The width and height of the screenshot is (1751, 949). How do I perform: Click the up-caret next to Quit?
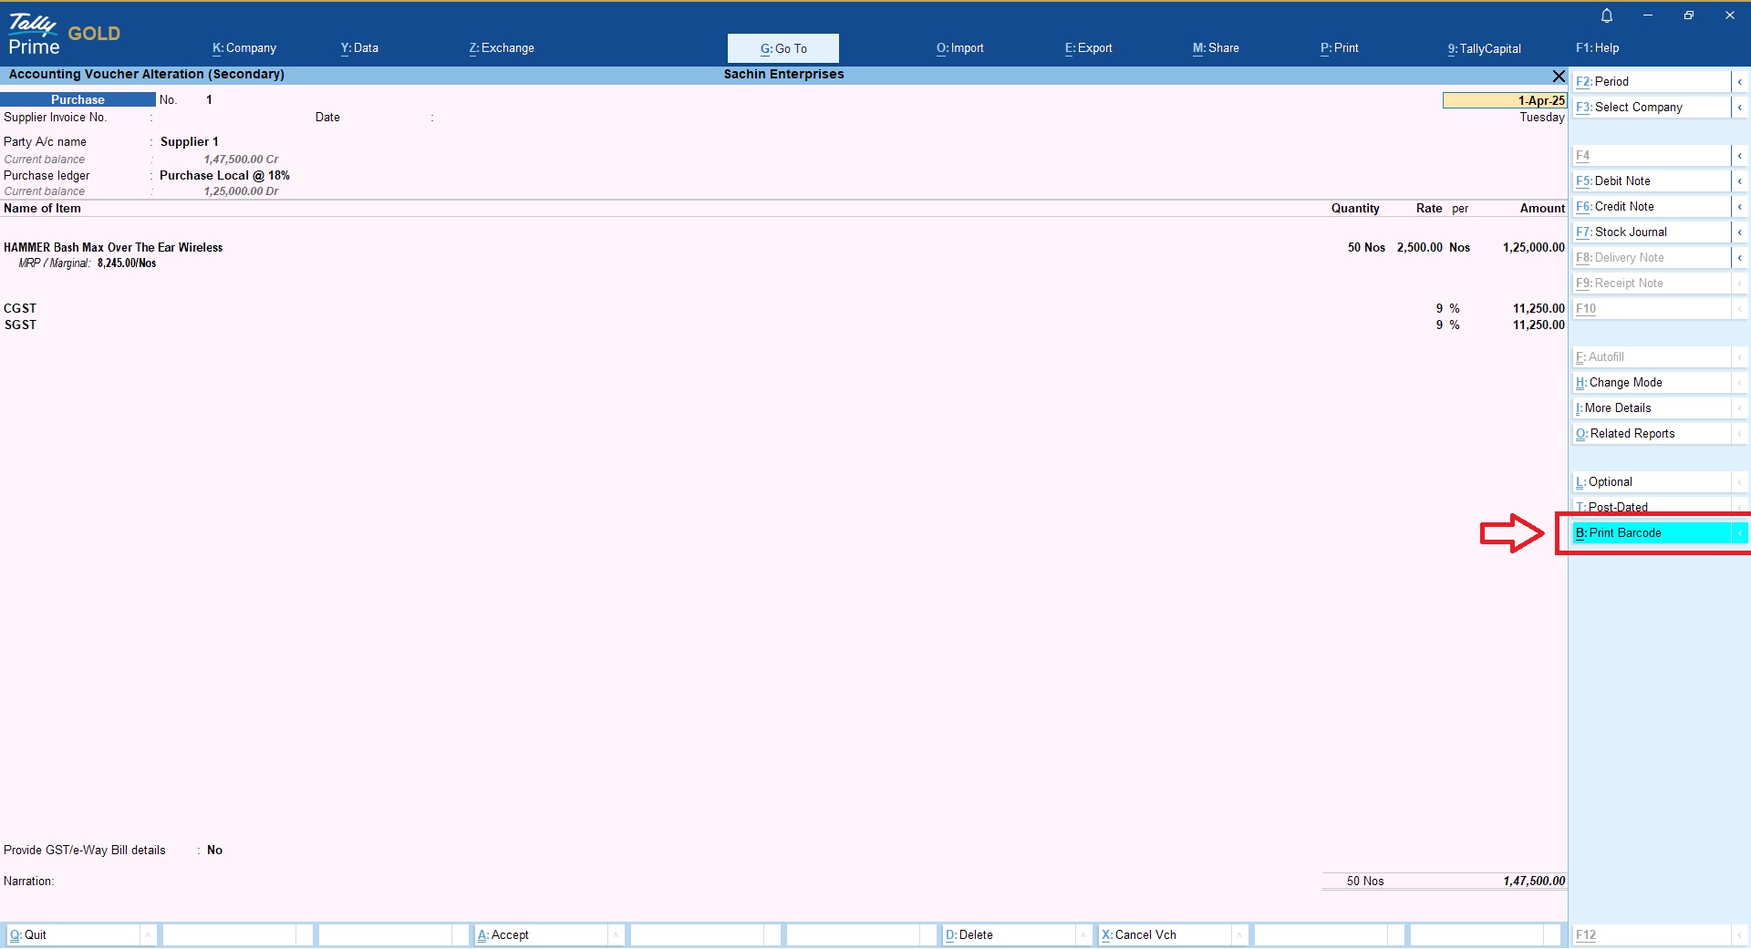point(148,935)
